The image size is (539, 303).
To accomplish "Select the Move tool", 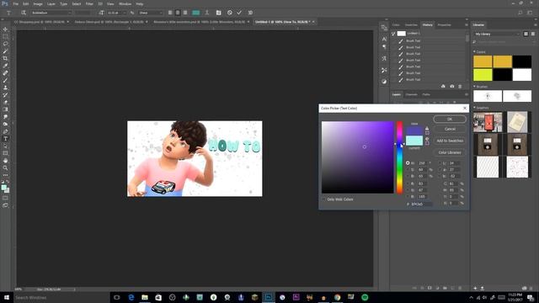I will [5, 29].
